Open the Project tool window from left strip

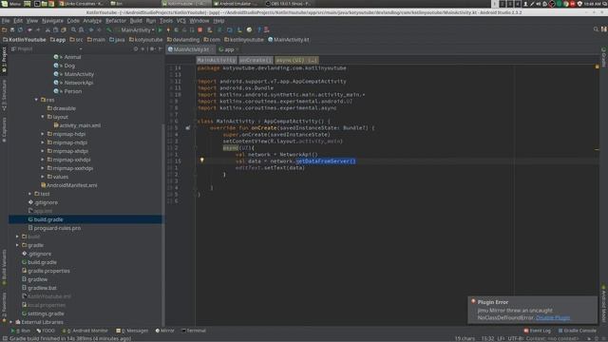4,59
